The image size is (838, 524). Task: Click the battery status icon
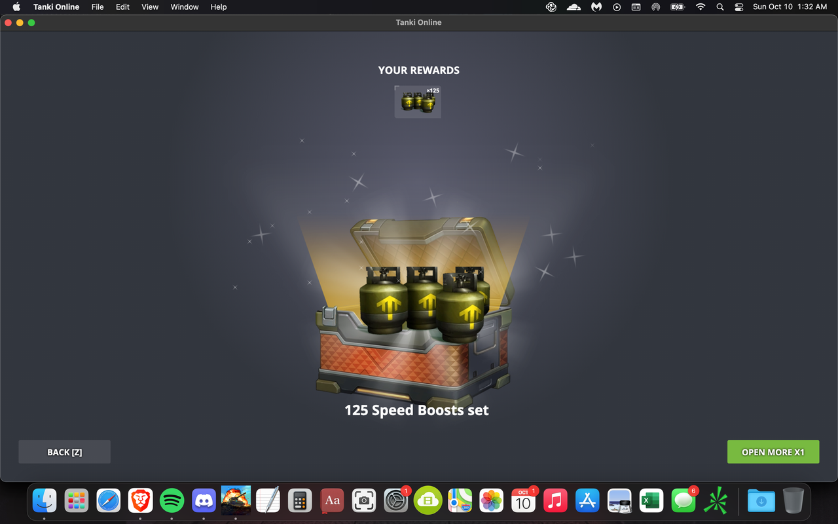click(x=678, y=7)
